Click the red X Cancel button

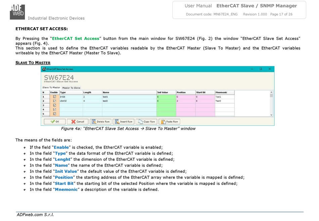[78, 121]
